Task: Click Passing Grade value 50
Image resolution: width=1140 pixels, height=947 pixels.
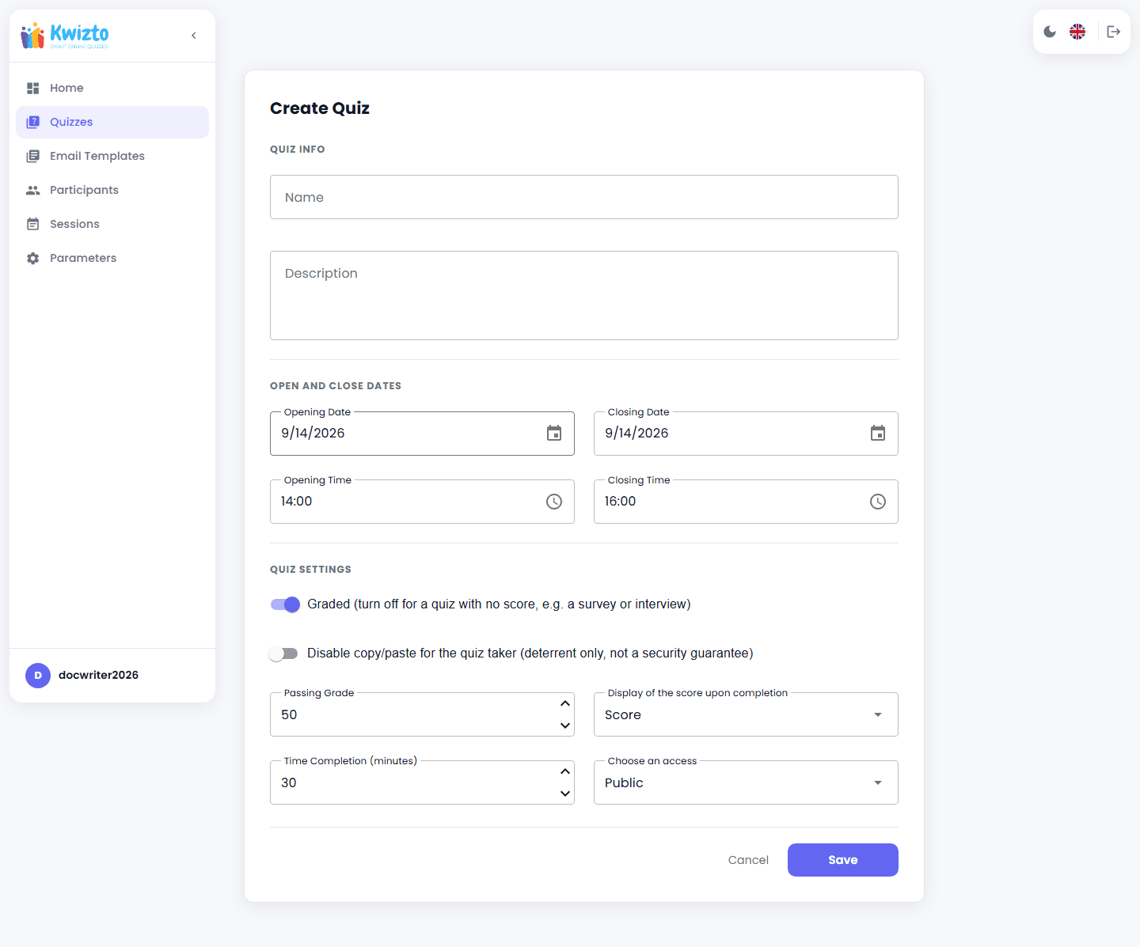Action: [289, 715]
